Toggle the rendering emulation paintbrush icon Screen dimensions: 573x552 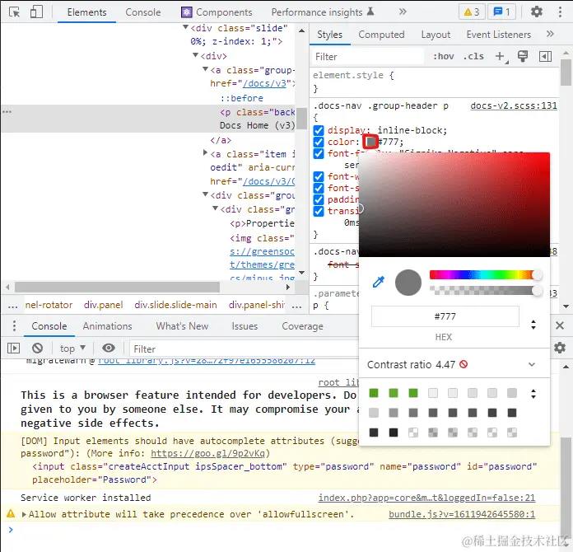pyautogui.click(x=523, y=56)
